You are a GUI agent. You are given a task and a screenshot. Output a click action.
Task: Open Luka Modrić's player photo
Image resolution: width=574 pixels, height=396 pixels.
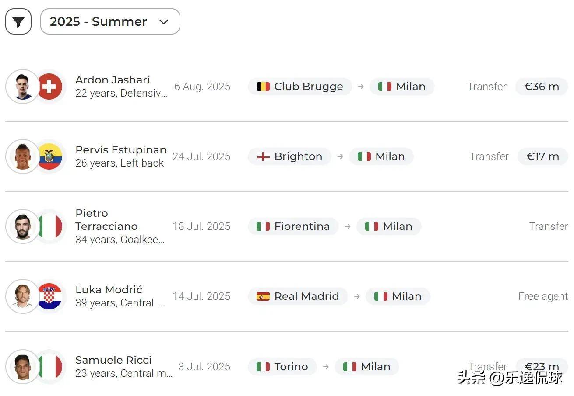click(23, 296)
